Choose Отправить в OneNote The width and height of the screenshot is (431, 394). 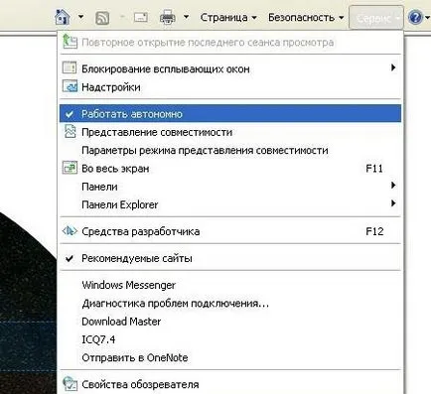pos(230,357)
